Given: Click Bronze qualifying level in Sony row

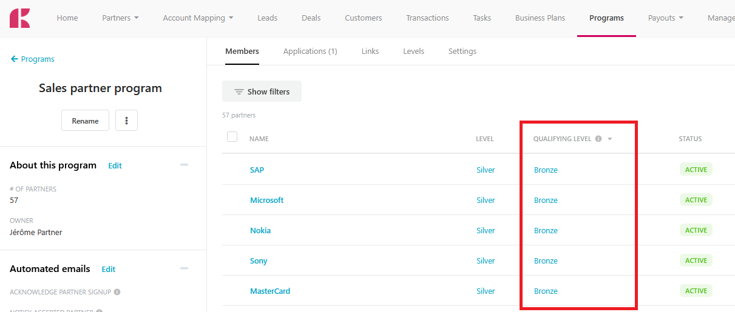Looking at the screenshot, I should (x=546, y=261).
